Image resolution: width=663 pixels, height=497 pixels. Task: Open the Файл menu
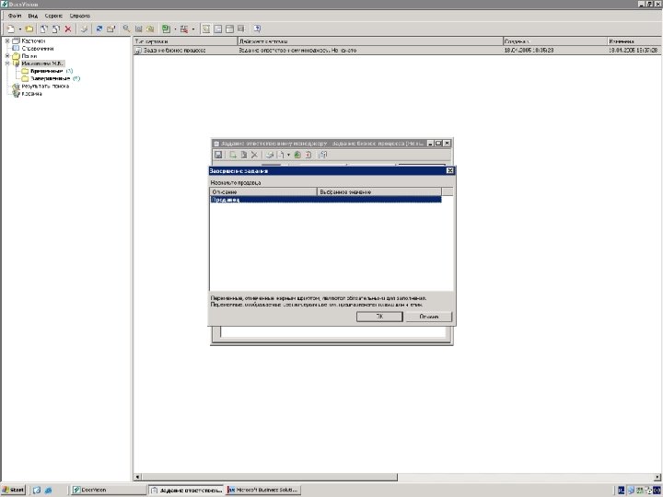pos(15,16)
